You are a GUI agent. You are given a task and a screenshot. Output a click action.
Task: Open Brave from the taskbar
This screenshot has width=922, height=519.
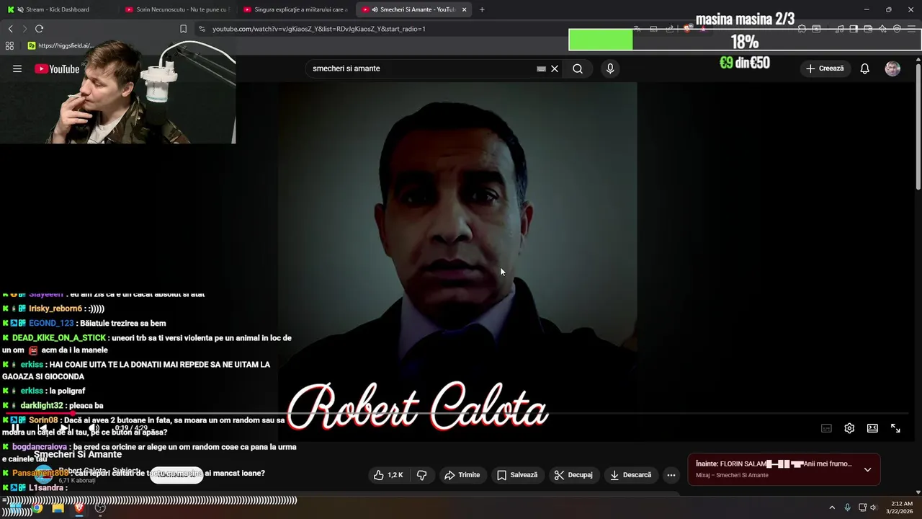coord(79,507)
